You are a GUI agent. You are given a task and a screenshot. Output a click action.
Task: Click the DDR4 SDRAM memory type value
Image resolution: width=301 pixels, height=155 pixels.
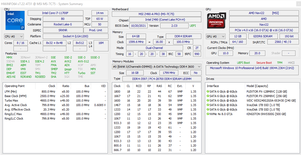(184, 36)
